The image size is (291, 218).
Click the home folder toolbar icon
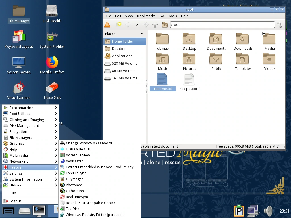pyautogui.click(x=165, y=24)
